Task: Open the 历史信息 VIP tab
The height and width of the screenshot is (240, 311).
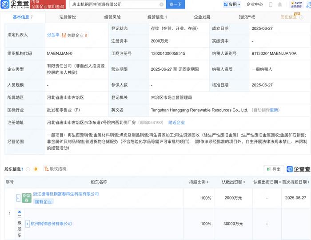Action: tap(289, 17)
